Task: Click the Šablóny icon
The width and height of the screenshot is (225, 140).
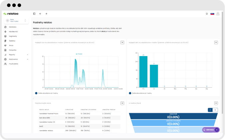Action: click(5, 41)
